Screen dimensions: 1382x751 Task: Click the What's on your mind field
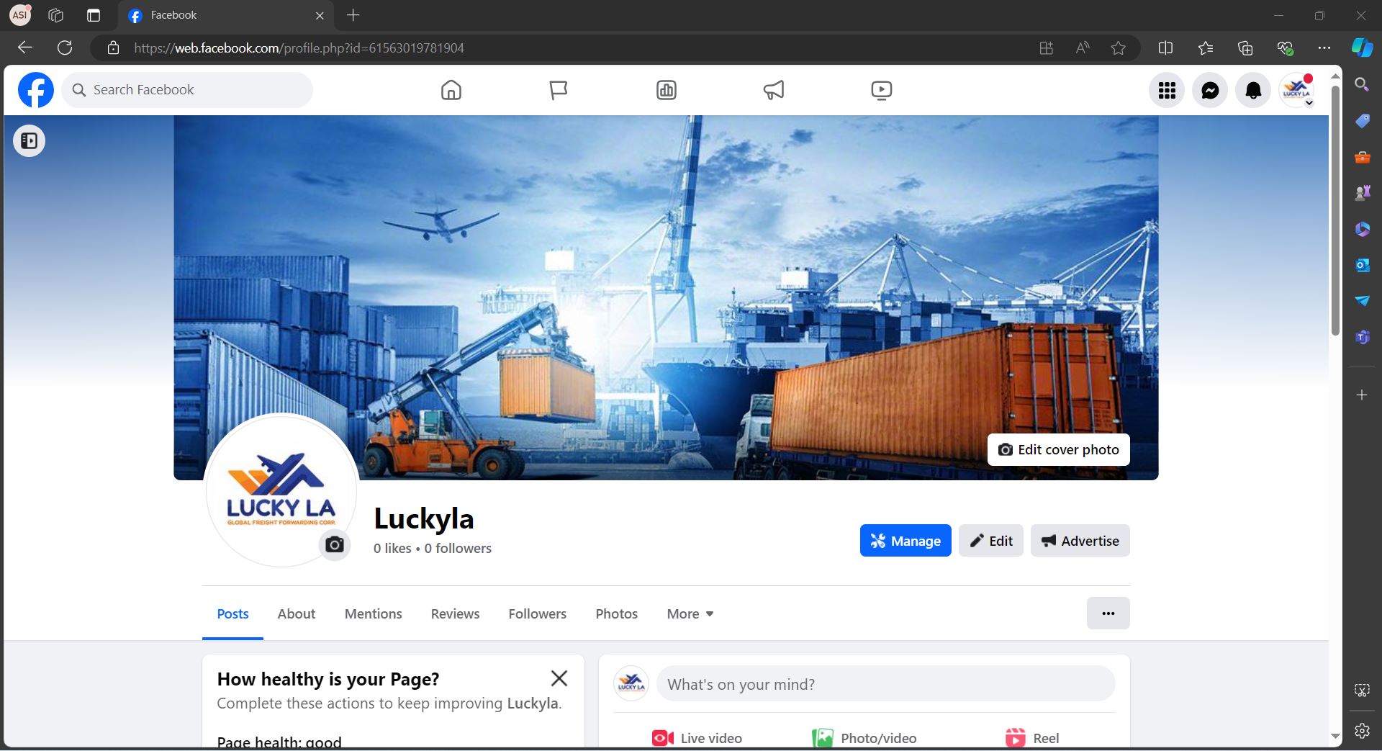pos(885,684)
